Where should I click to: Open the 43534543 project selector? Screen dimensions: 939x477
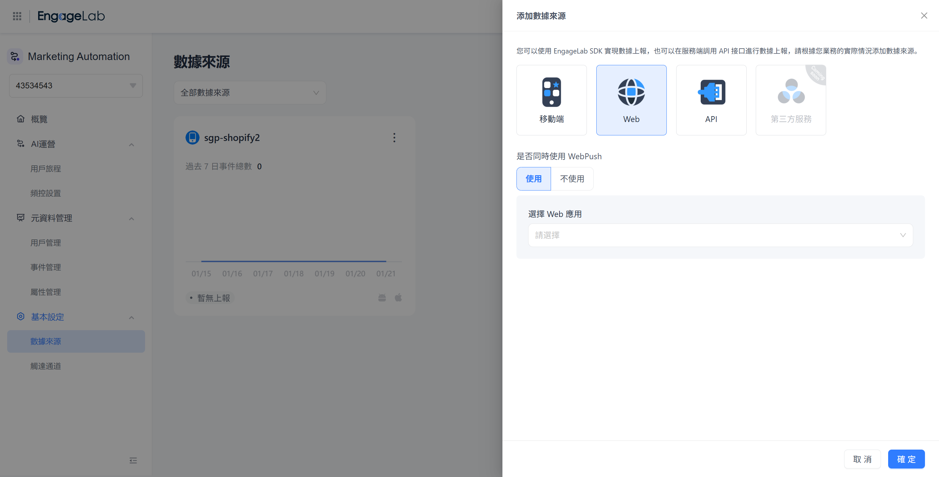(x=75, y=86)
